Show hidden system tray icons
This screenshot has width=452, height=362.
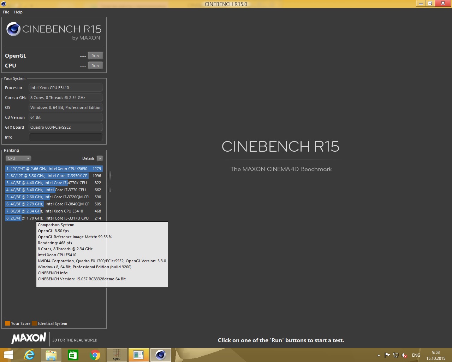379,355
